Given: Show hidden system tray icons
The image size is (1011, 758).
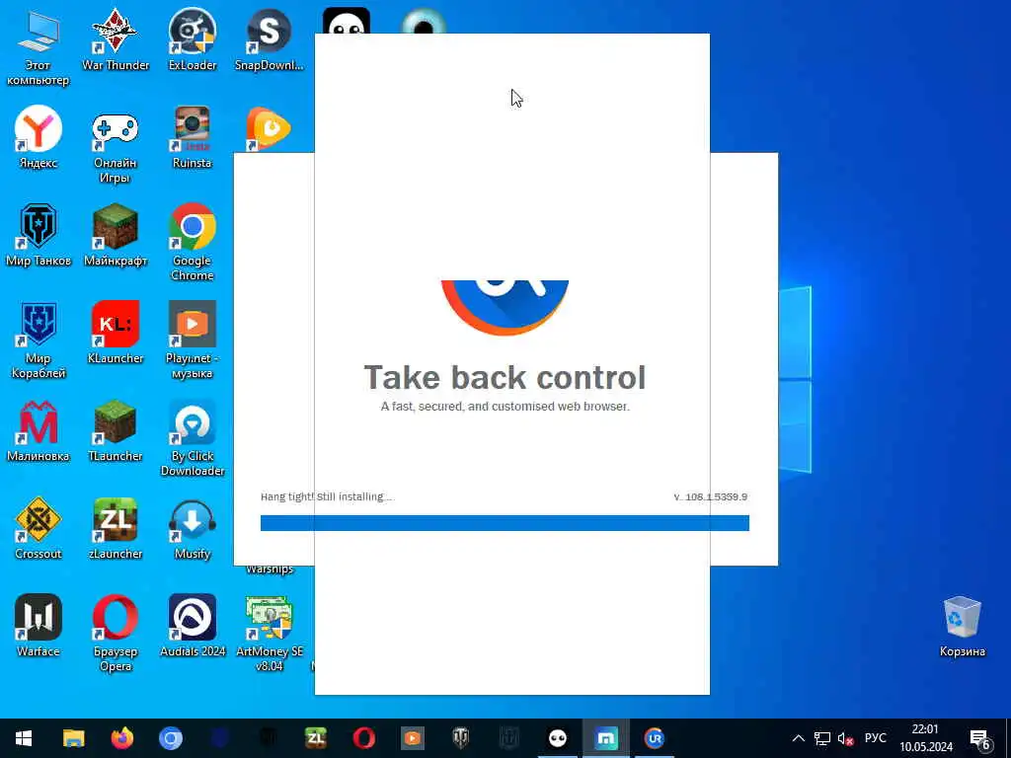Looking at the screenshot, I should (798, 738).
